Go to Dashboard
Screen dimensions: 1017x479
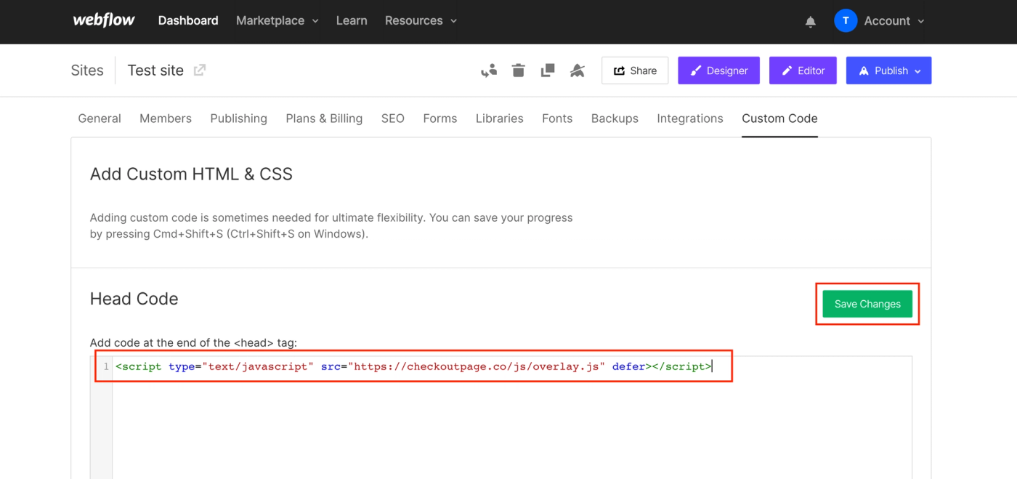click(188, 21)
